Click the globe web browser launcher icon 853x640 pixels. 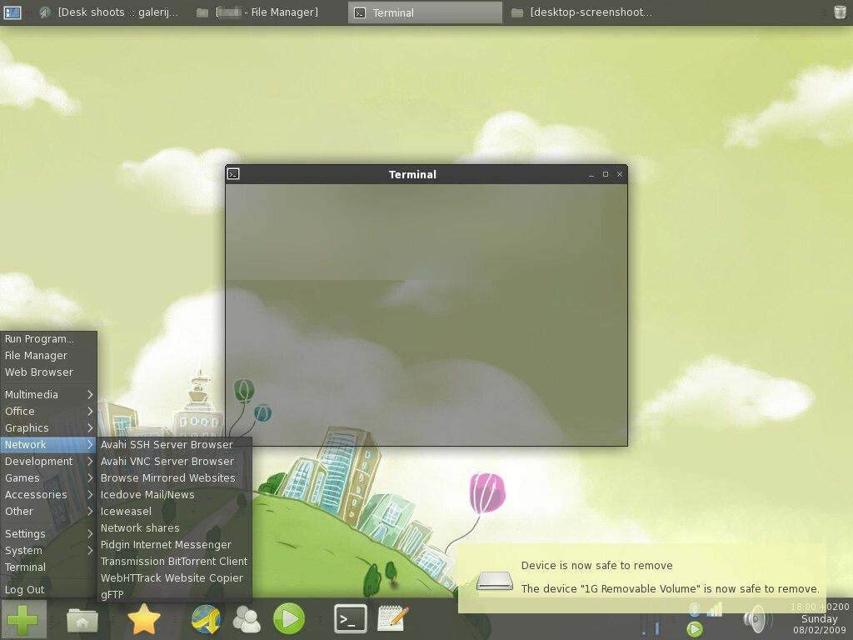(205, 618)
